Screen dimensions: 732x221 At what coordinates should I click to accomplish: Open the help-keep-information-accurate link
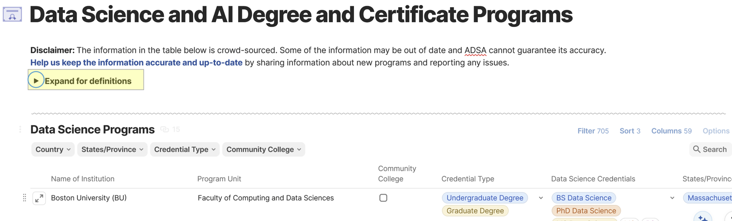(x=136, y=63)
